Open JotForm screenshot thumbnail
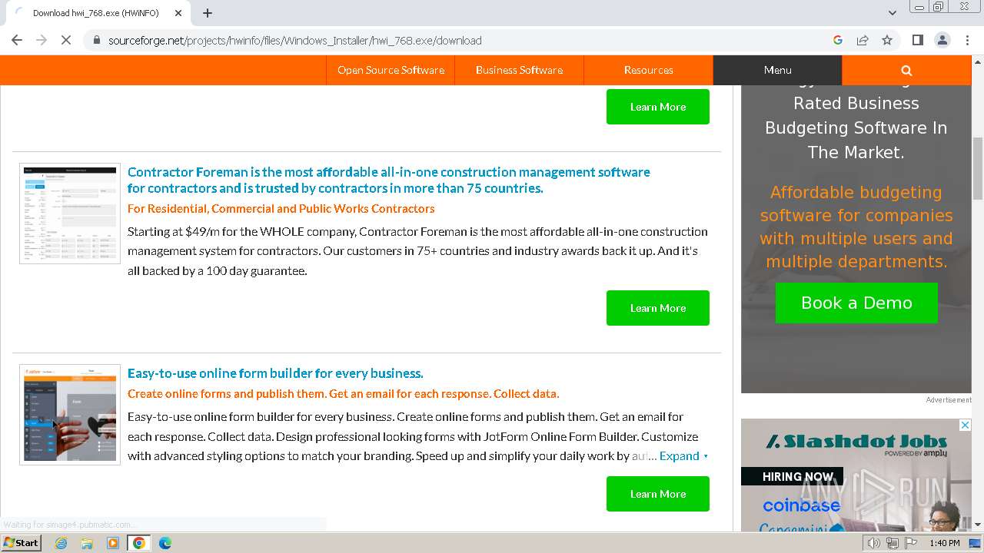984x553 pixels. (x=70, y=415)
